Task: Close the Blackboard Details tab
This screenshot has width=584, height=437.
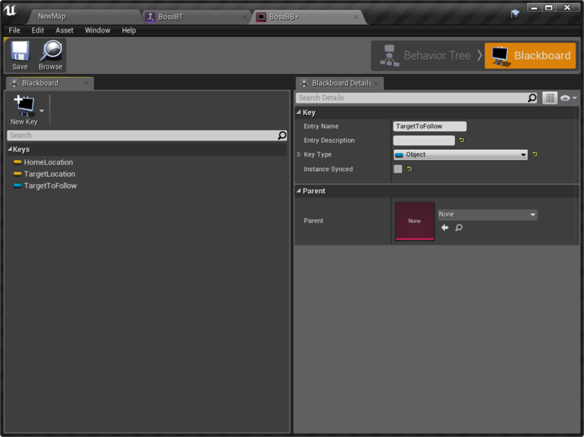Action: [x=376, y=83]
